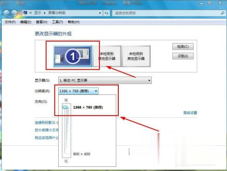Click the 屏幕分辨率 breadcrumb in address bar
Viewport: 227px width, 171px height.
(x=57, y=13)
